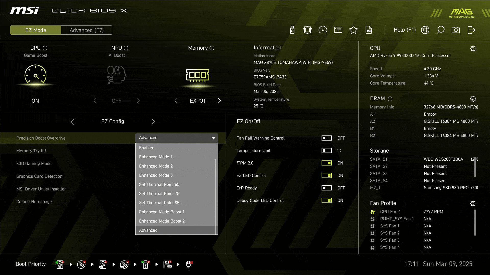Viewport: 490px width, 275px height.
Task: Click the Fan Profile list scrollbar
Action: click(475, 223)
